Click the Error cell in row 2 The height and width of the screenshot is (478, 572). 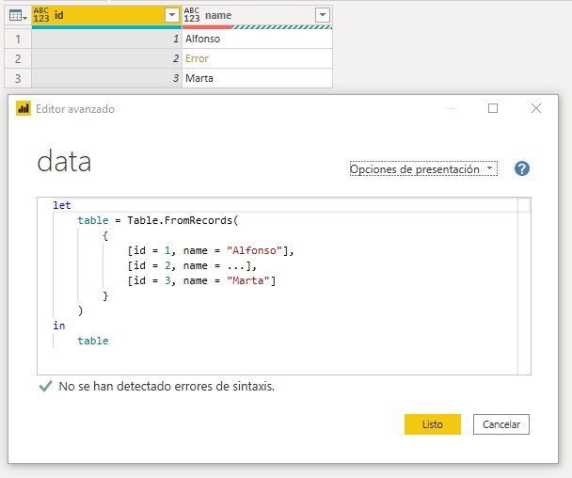click(x=257, y=58)
